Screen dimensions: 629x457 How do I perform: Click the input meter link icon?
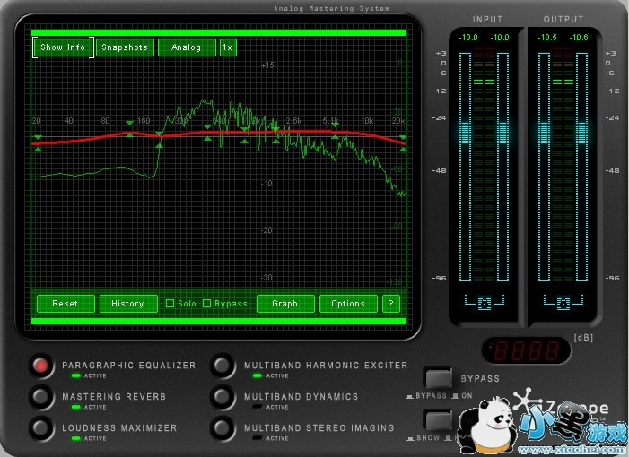pyautogui.click(x=485, y=303)
